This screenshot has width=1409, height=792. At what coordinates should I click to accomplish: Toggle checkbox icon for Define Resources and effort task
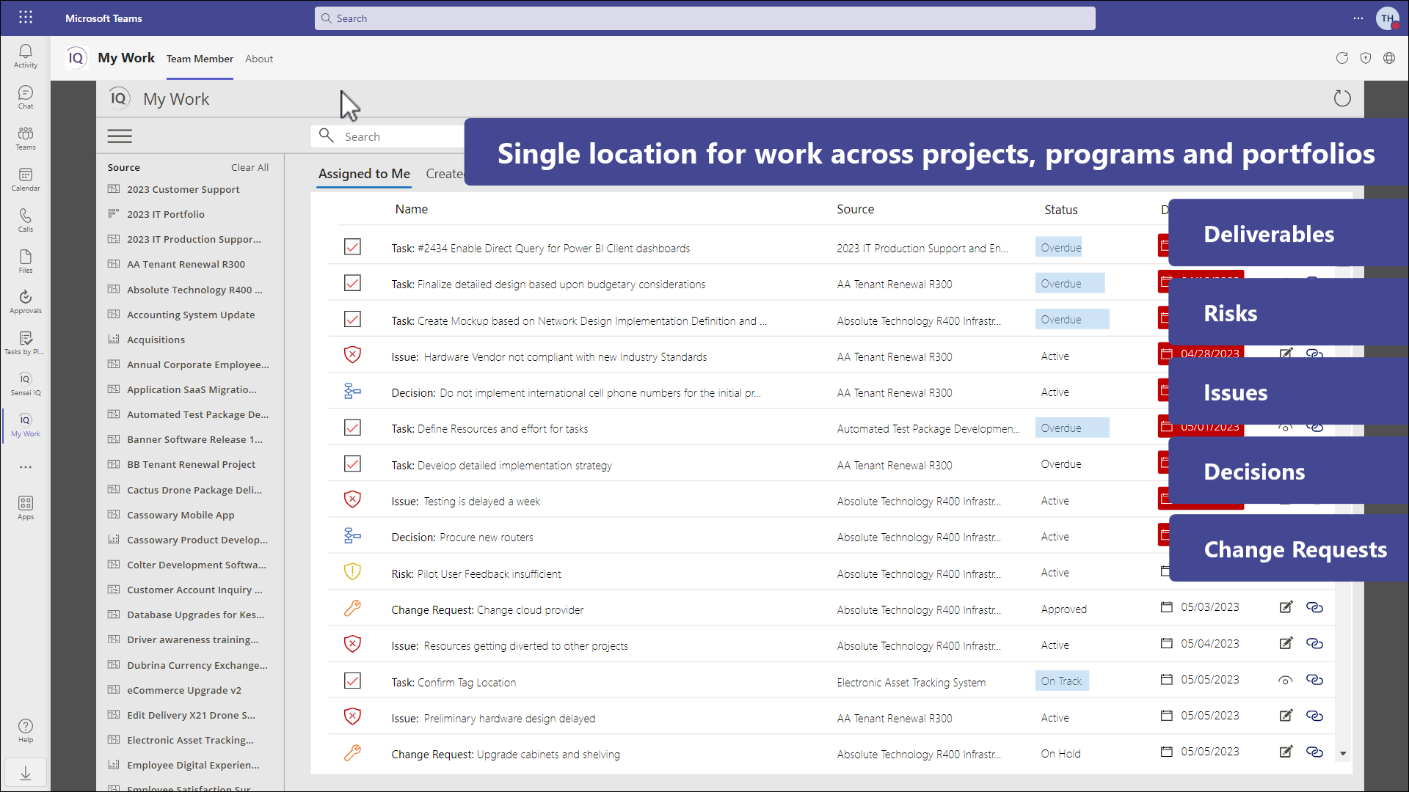click(352, 428)
